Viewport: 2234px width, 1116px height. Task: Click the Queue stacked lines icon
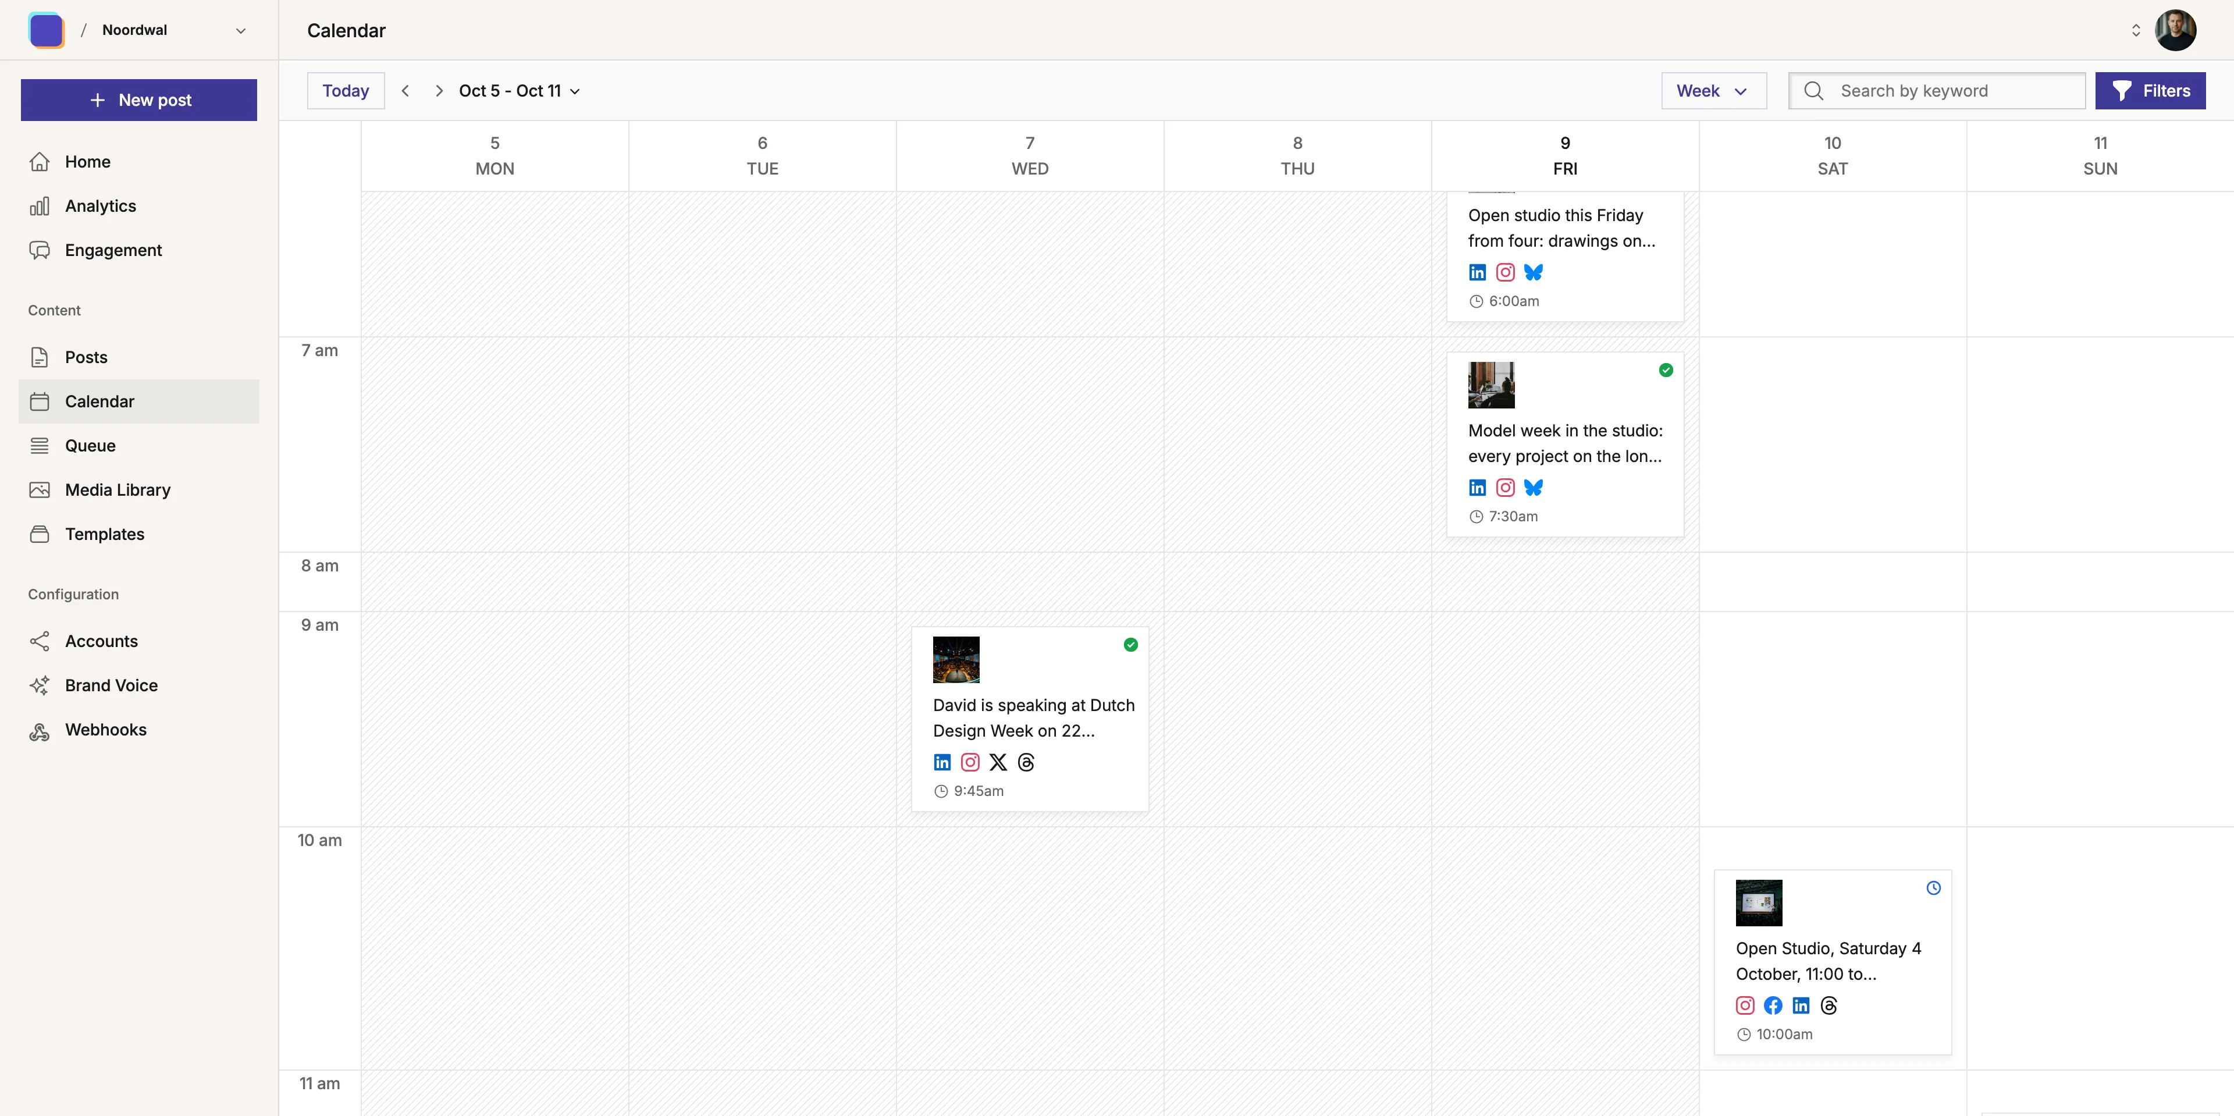coord(40,445)
